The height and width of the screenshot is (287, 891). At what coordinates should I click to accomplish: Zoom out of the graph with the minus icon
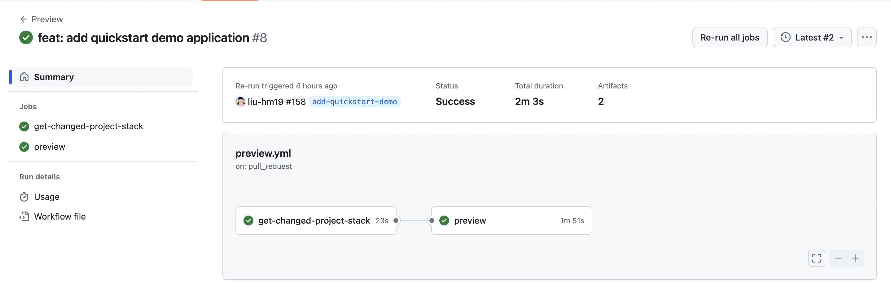[839, 258]
